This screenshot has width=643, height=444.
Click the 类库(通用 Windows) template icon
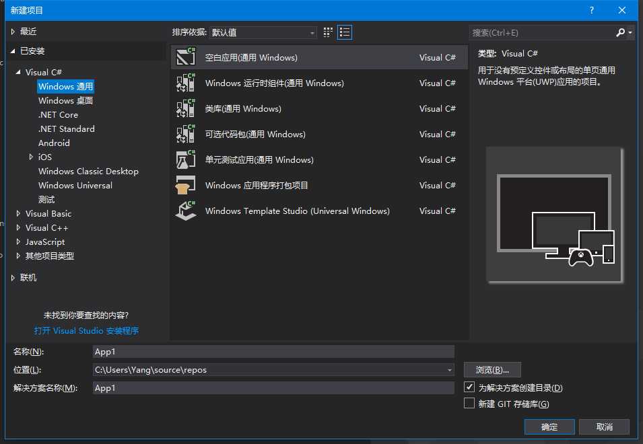[x=186, y=108]
